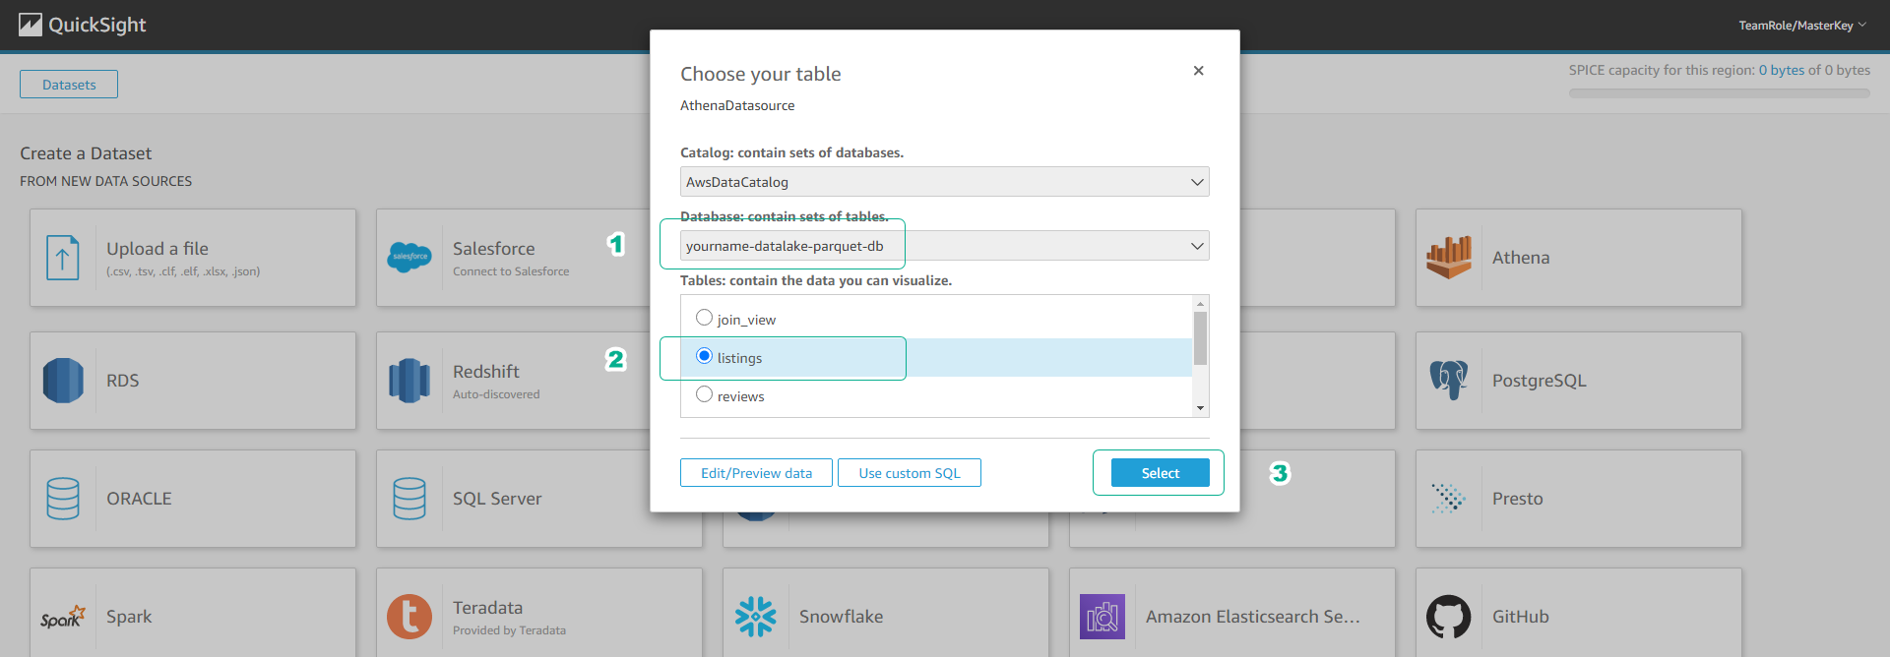Click the Redshift card title
The height and width of the screenshot is (657, 1890).
click(486, 372)
